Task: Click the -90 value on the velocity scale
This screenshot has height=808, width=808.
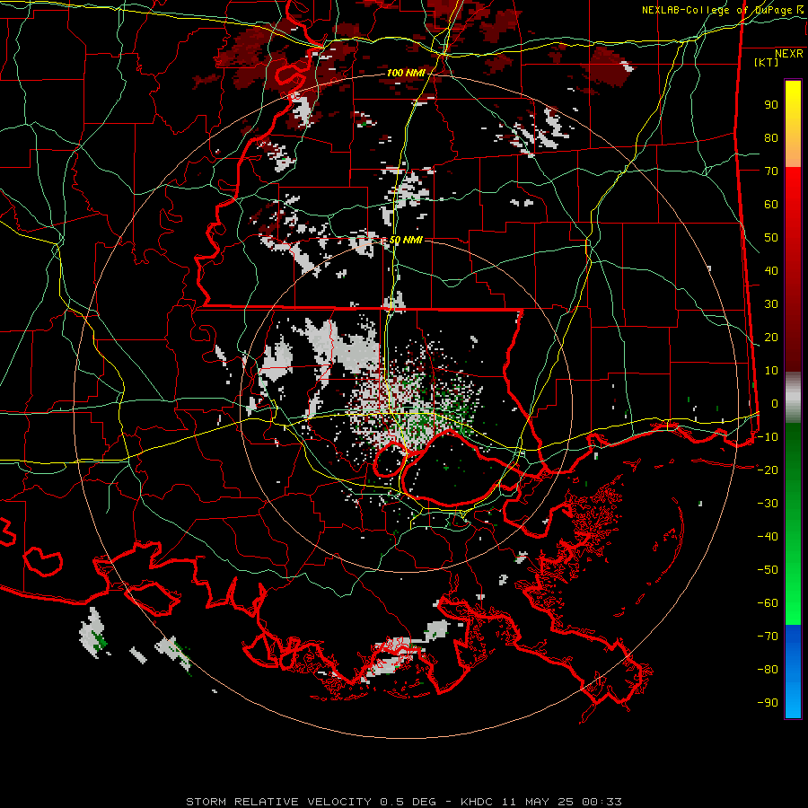Action: tap(768, 703)
